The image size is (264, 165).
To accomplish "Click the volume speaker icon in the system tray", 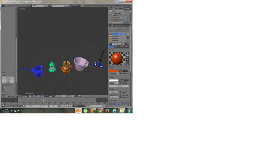I will tap(12, 111).
